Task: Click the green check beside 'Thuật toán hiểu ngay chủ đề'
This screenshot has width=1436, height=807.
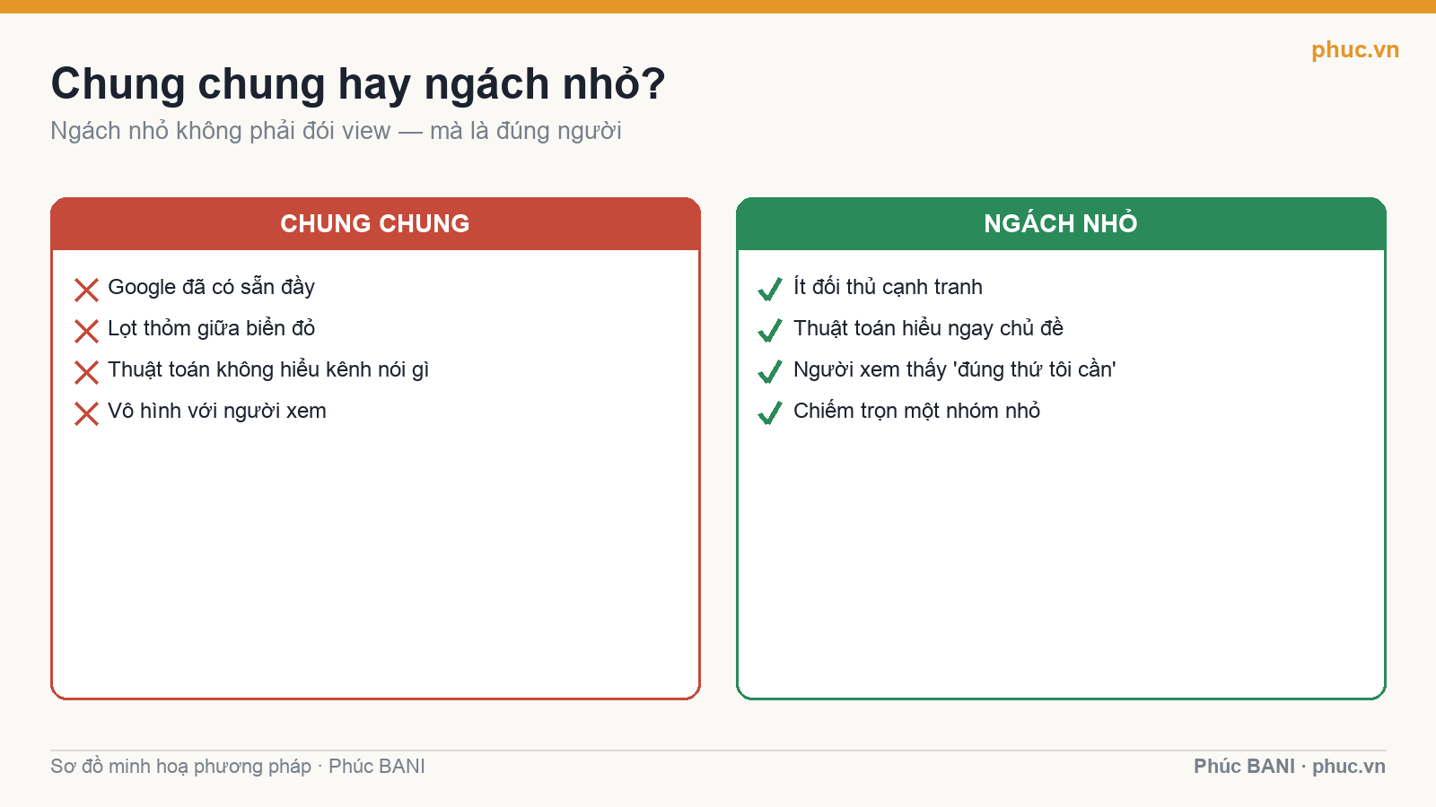Action: (770, 330)
